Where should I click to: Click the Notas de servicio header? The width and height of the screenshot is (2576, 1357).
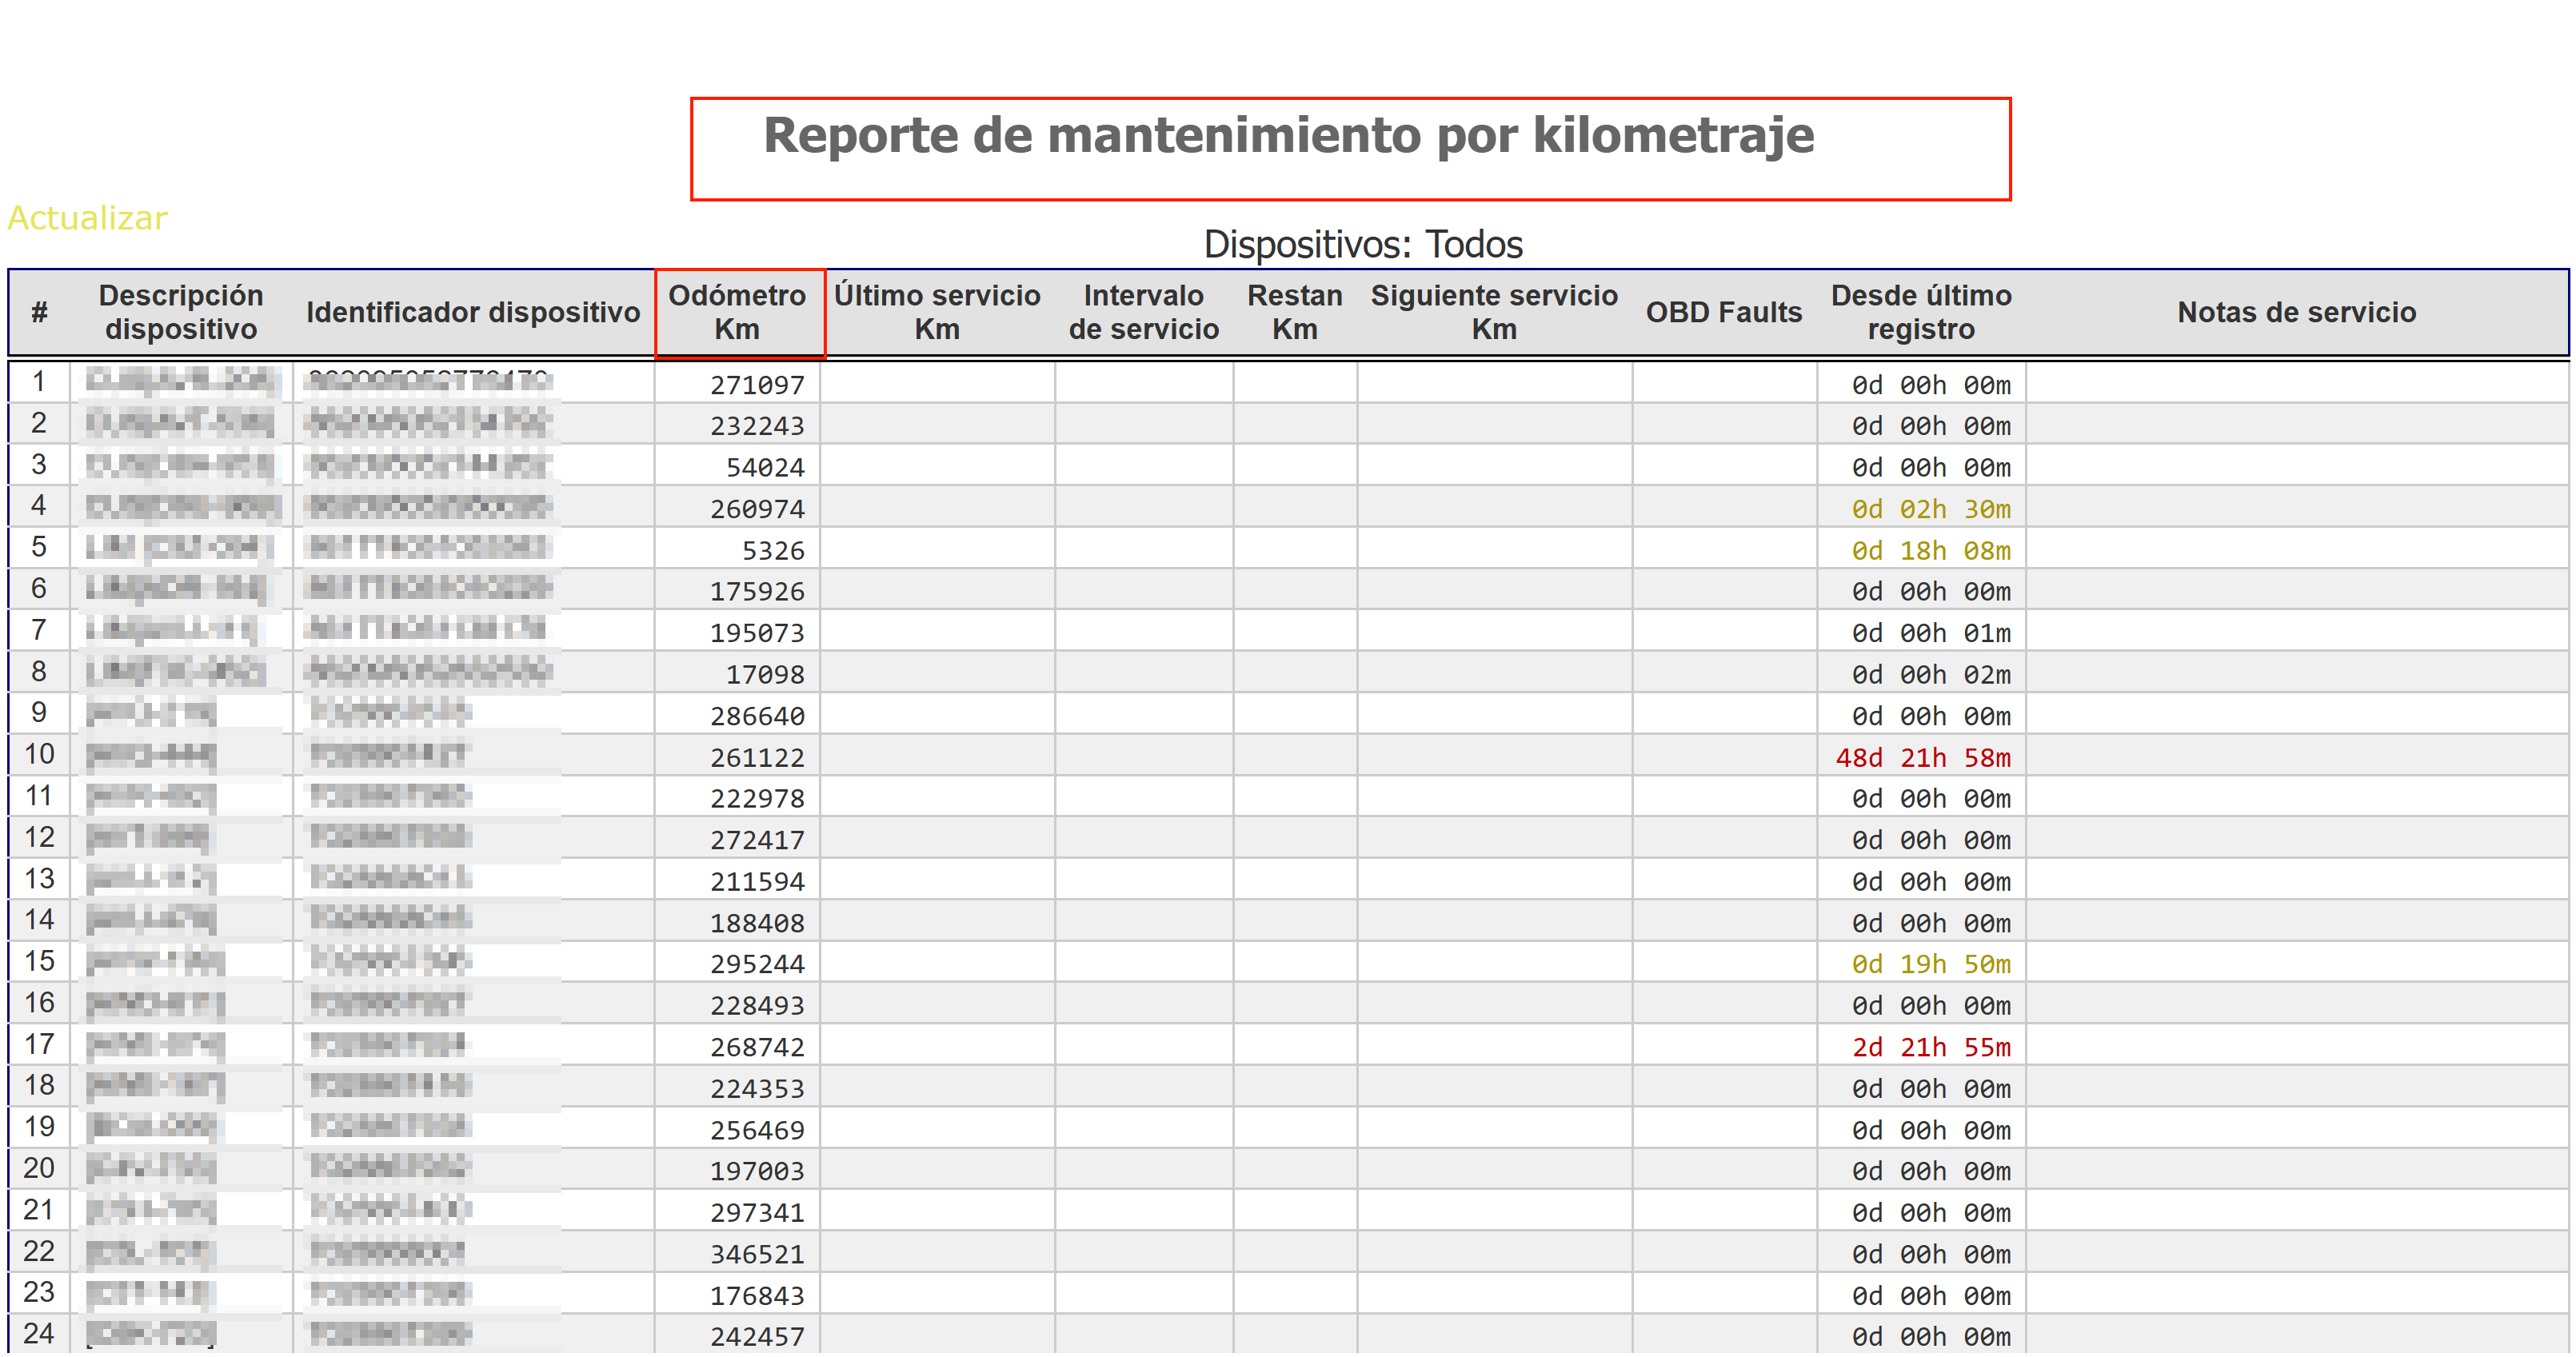[2296, 312]
